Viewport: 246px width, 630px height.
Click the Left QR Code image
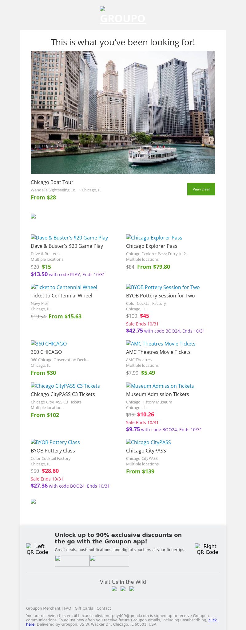pos(37,549)
